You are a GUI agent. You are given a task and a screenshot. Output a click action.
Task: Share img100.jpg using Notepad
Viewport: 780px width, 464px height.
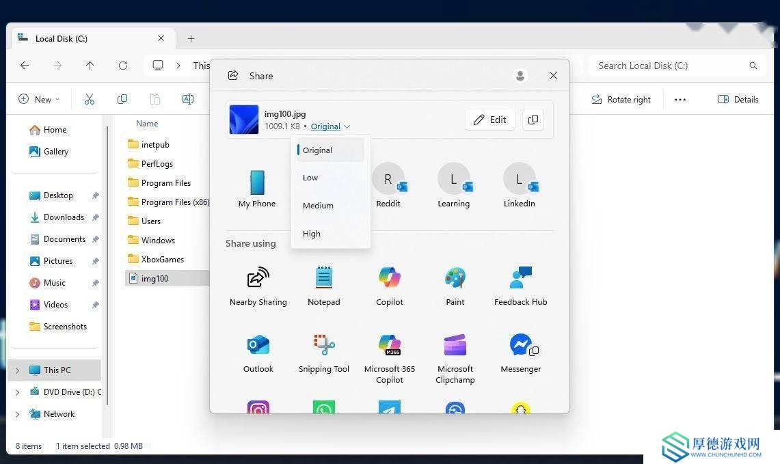(323, 286)
